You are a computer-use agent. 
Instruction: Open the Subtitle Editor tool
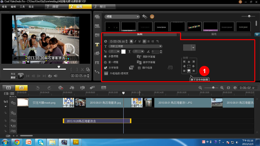tap(104, 88)
